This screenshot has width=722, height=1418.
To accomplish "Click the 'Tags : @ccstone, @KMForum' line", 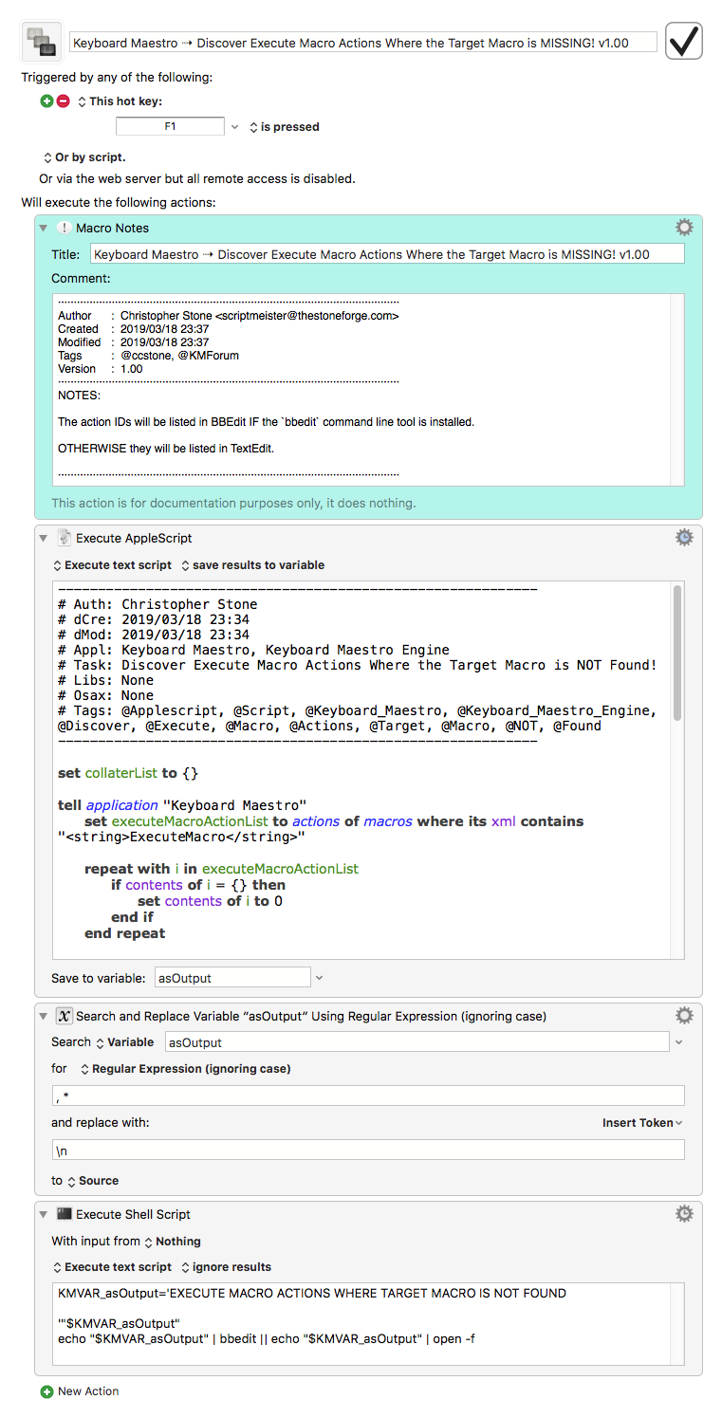I will point(148,356).
